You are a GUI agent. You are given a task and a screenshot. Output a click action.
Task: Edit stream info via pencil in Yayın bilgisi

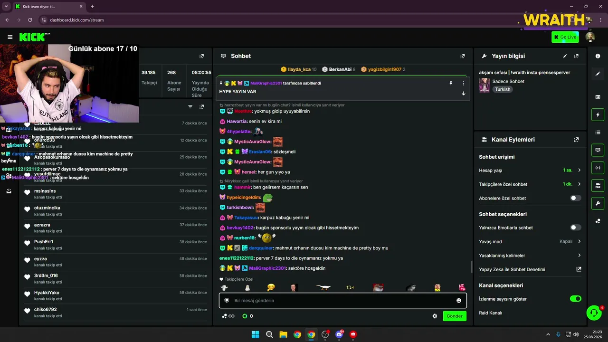click(x=565, y=56)
